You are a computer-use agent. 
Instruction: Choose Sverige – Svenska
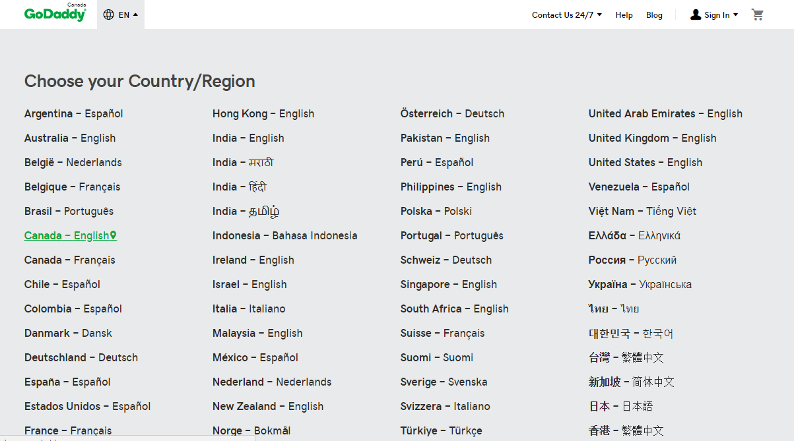pos(444,382)
